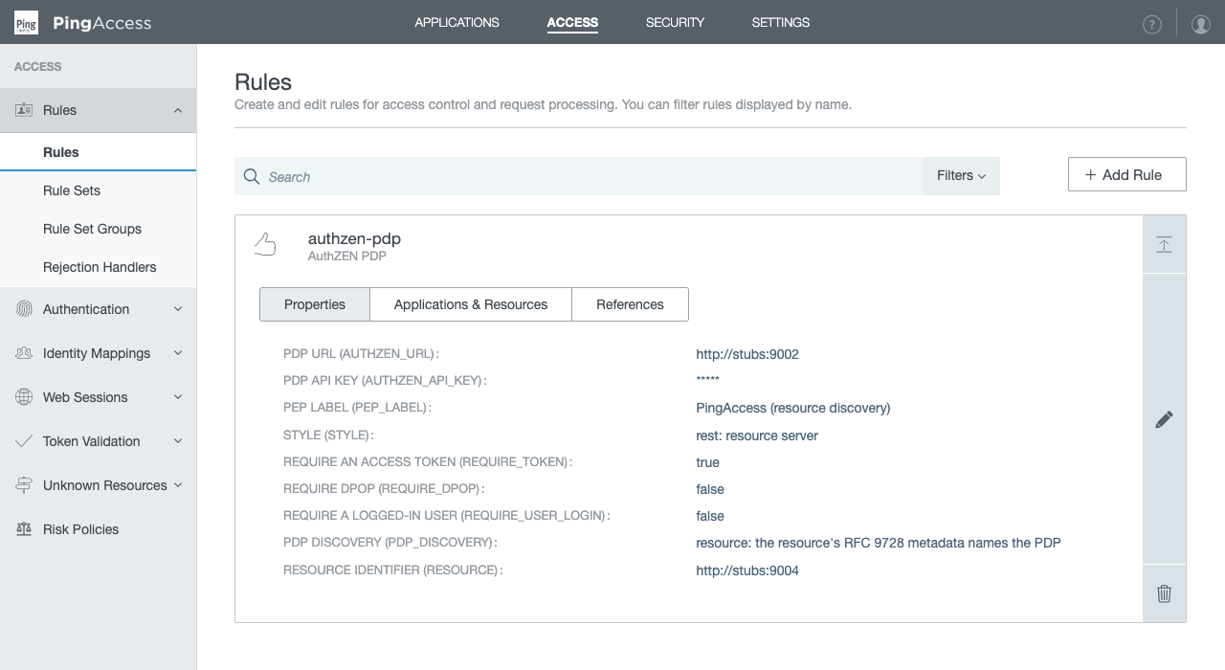Select Rules in the sidebar submenu

(98, 152)
